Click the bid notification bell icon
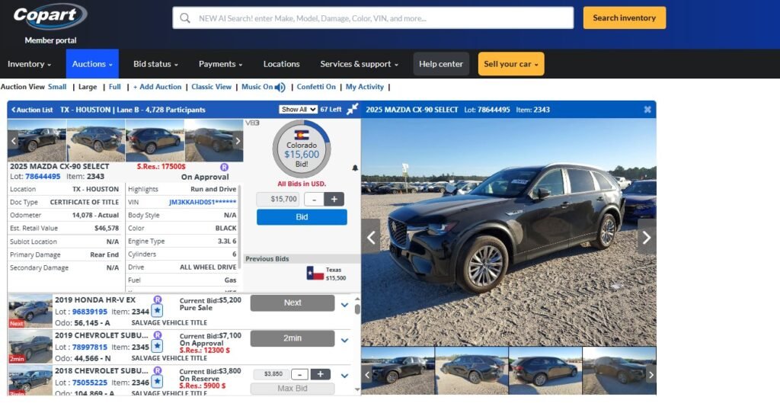The width and height of the screenshot is (780, 413). coord(355,168)
